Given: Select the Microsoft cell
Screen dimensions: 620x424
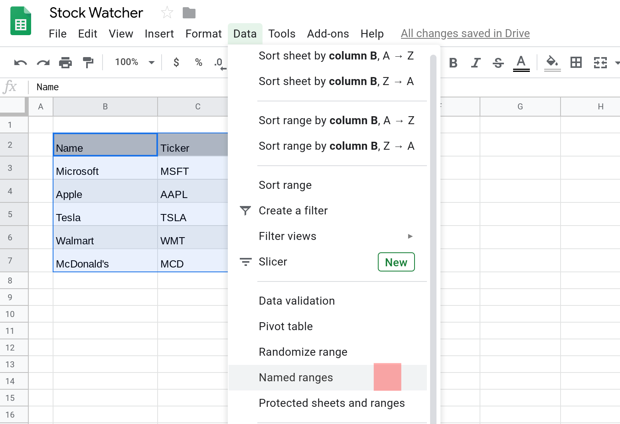Looking at the screenshot, I should (x=105, y=168).
